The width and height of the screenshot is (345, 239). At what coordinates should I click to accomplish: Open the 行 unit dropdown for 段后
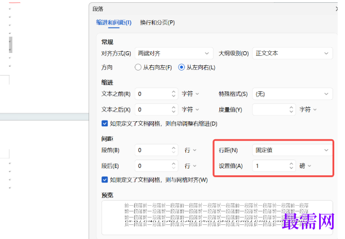(x=191, y=166)
